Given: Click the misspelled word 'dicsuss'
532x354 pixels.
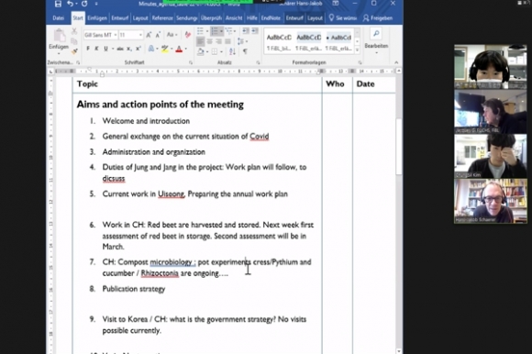Looking at the screenshot, I should [114, 178].
